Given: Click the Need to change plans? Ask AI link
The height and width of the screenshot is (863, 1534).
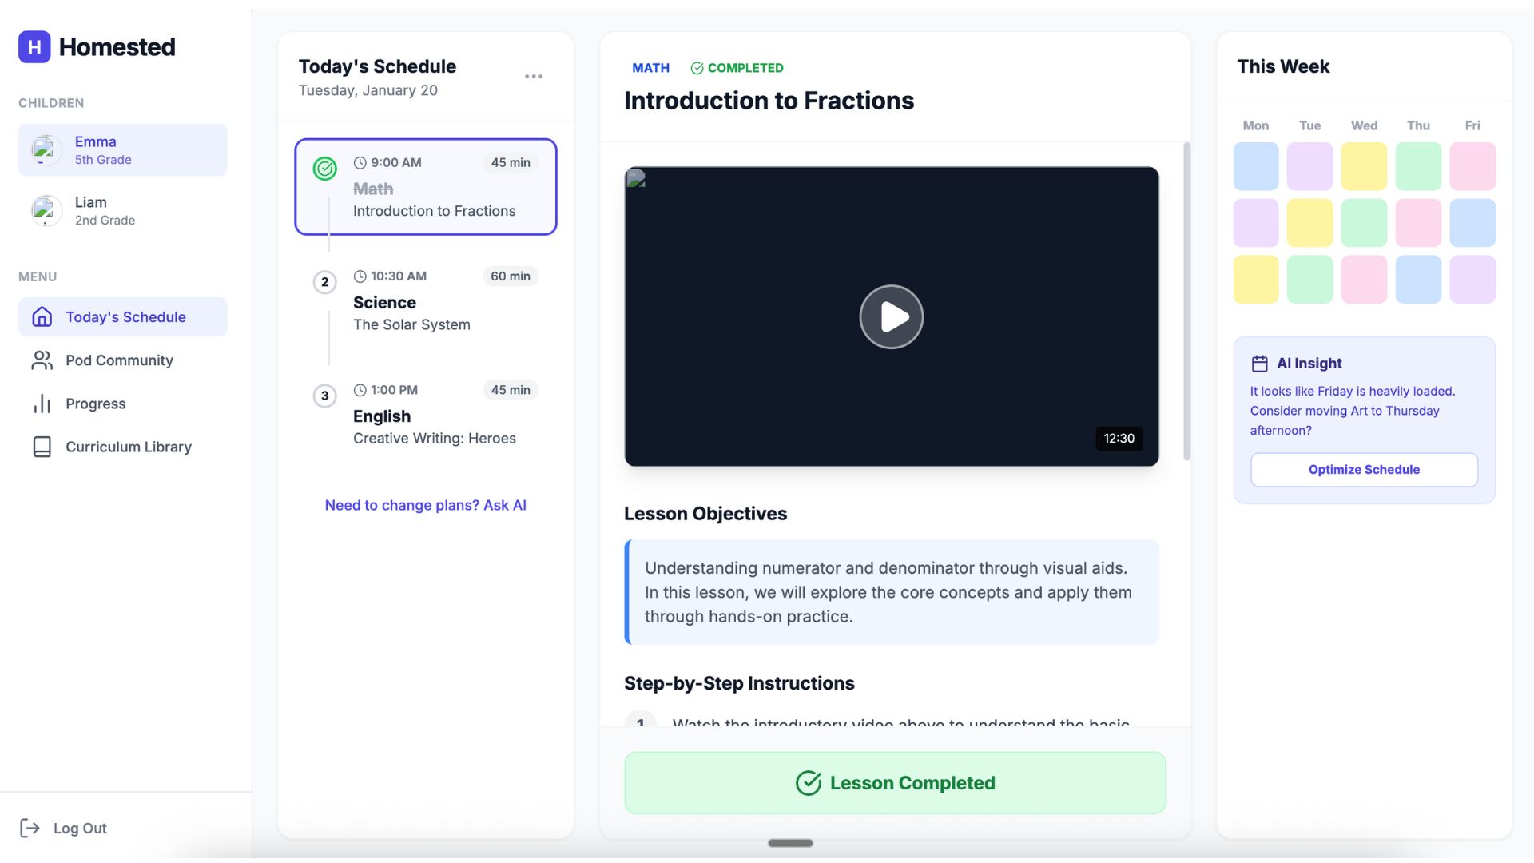Looking at the screenshot, I should (425, 505).
